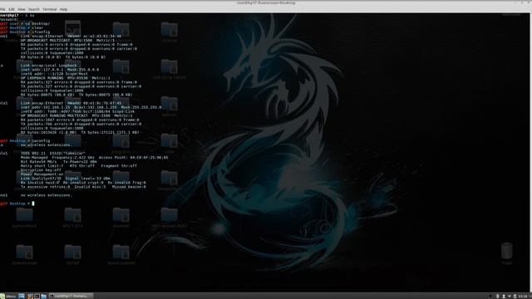Launch the orange browser icon in taskbar
The width and height of the screenshot is (532, 299).
click(x=30, y=296)
